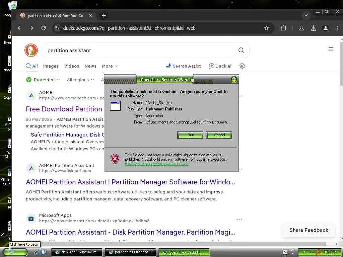This screenshot has width=343, height=257.
Task: Switch to the Videos tab
Action: tap(72, 66)
